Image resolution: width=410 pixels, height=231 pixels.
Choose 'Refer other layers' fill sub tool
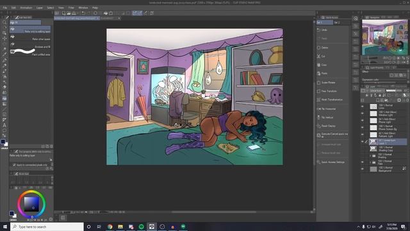[30, 37]
